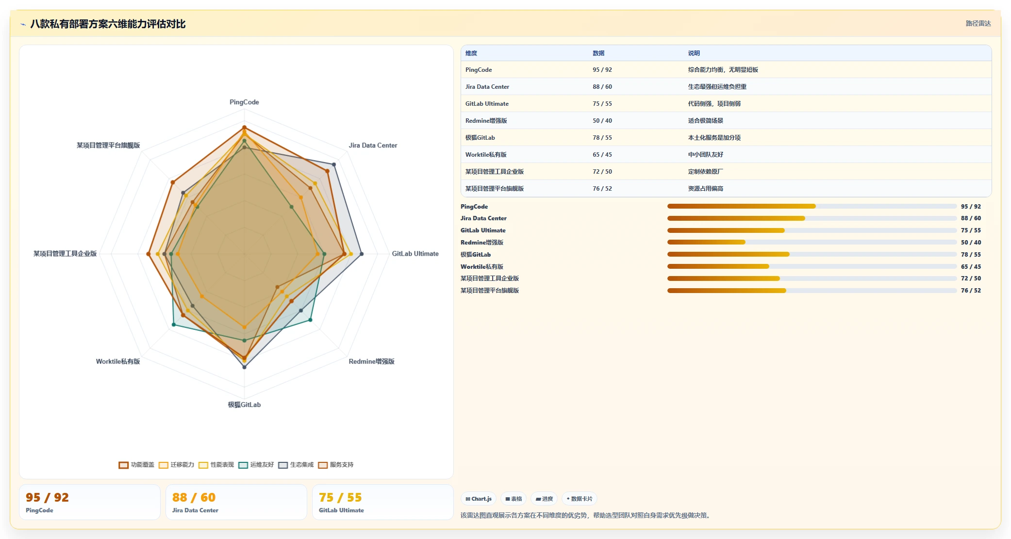Screen dimensions: 1011x539
Task: Toggle the 服务支持 legend series
Action: (335, 465)
